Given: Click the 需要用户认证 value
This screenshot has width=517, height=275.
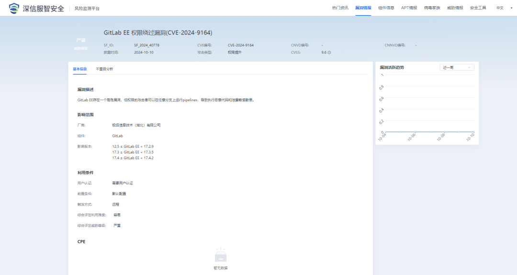Looking at the screenshot, I should pos(123,183).
